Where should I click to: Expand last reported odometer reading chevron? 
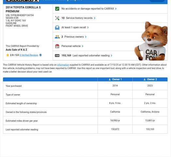pos(111,56)
